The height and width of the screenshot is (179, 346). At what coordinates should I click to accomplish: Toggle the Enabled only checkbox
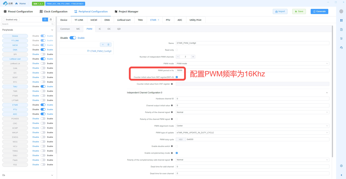coord(4,19)
